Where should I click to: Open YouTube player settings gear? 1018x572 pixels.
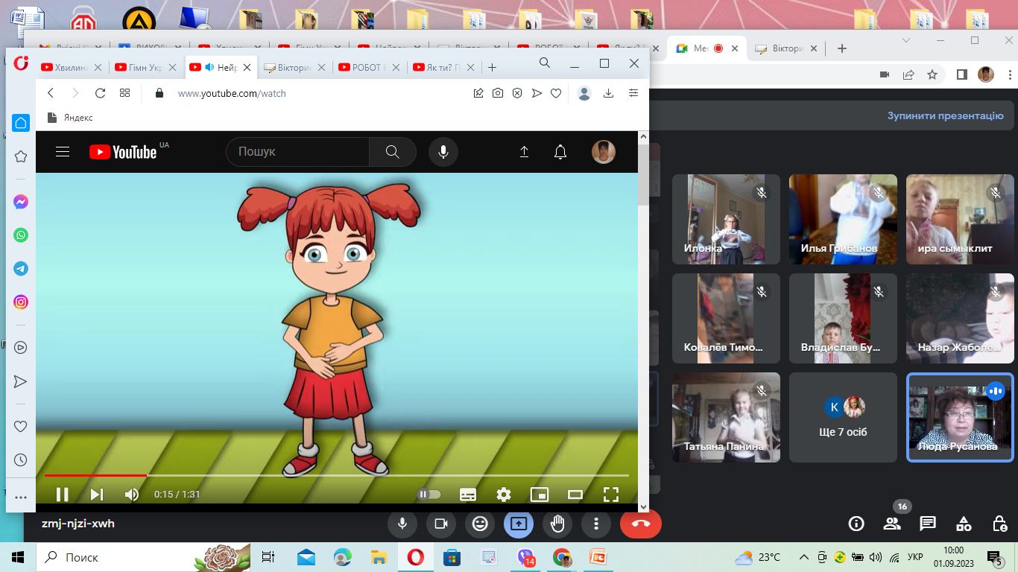[504, 494]
